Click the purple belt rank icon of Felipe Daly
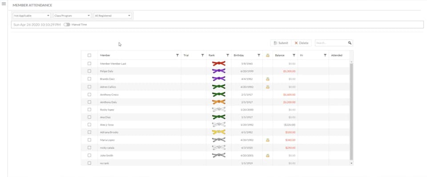Image resolution: width=427 pixels, height=177 pixels. 219,71
